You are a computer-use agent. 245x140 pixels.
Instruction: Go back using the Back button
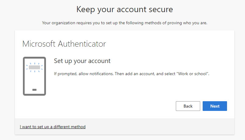(188, 106)
